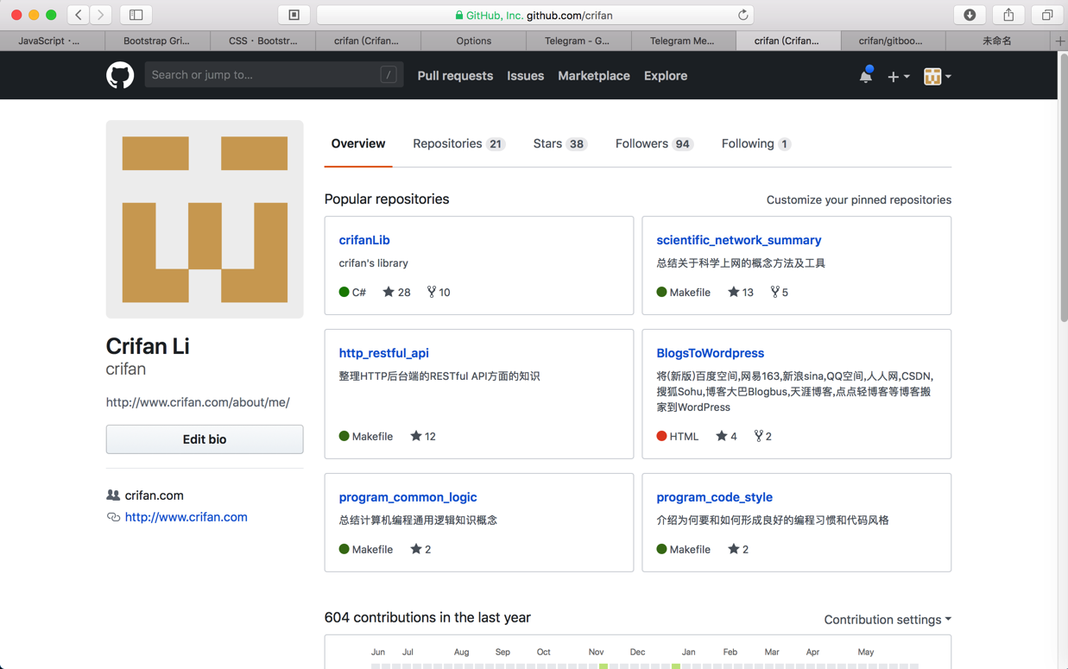
Task: Click Customize your pinned repositories
Action: pyautogui.click(x=859, y=199)
